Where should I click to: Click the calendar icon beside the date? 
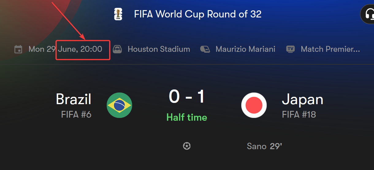click(18, 49)
